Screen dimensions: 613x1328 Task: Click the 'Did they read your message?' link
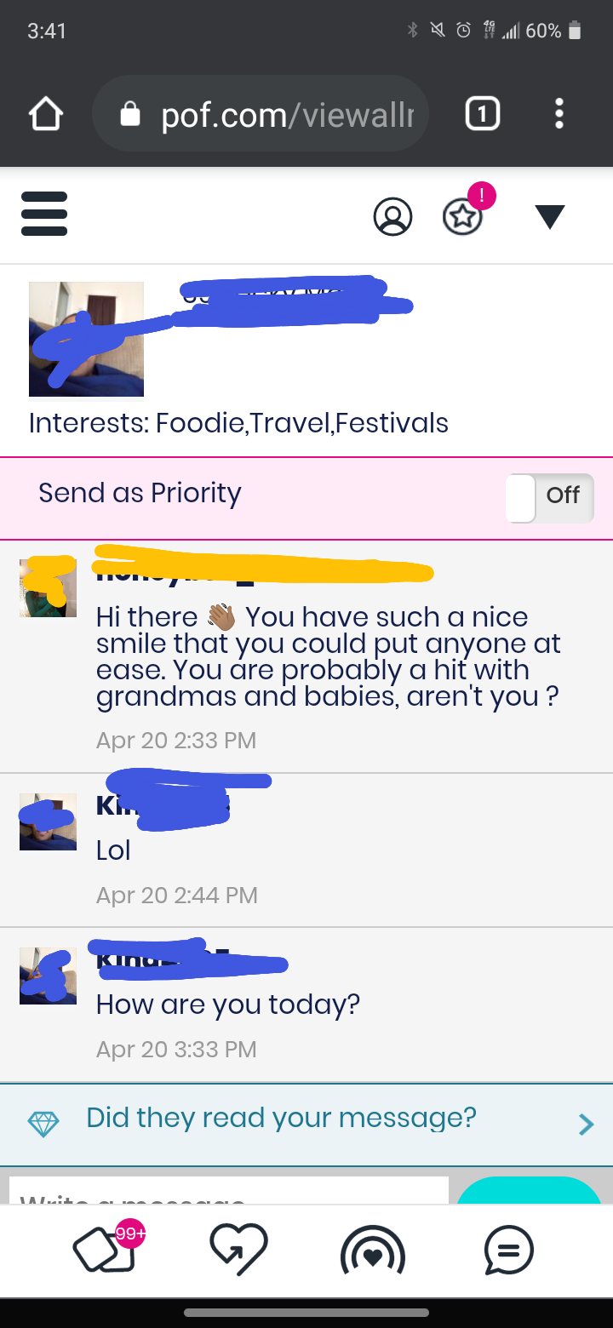[x=281, y=1117]
